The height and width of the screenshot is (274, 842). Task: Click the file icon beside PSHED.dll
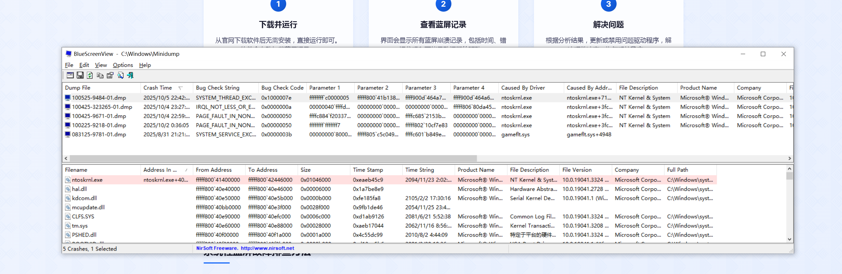(68, 234)
